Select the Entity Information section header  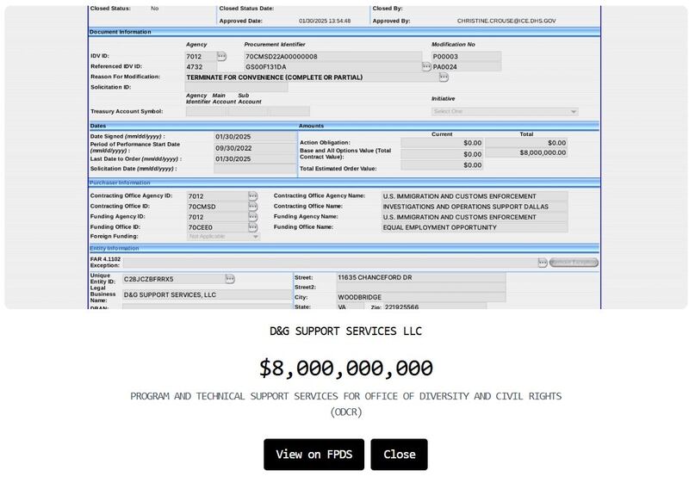(x=115, y=248)
